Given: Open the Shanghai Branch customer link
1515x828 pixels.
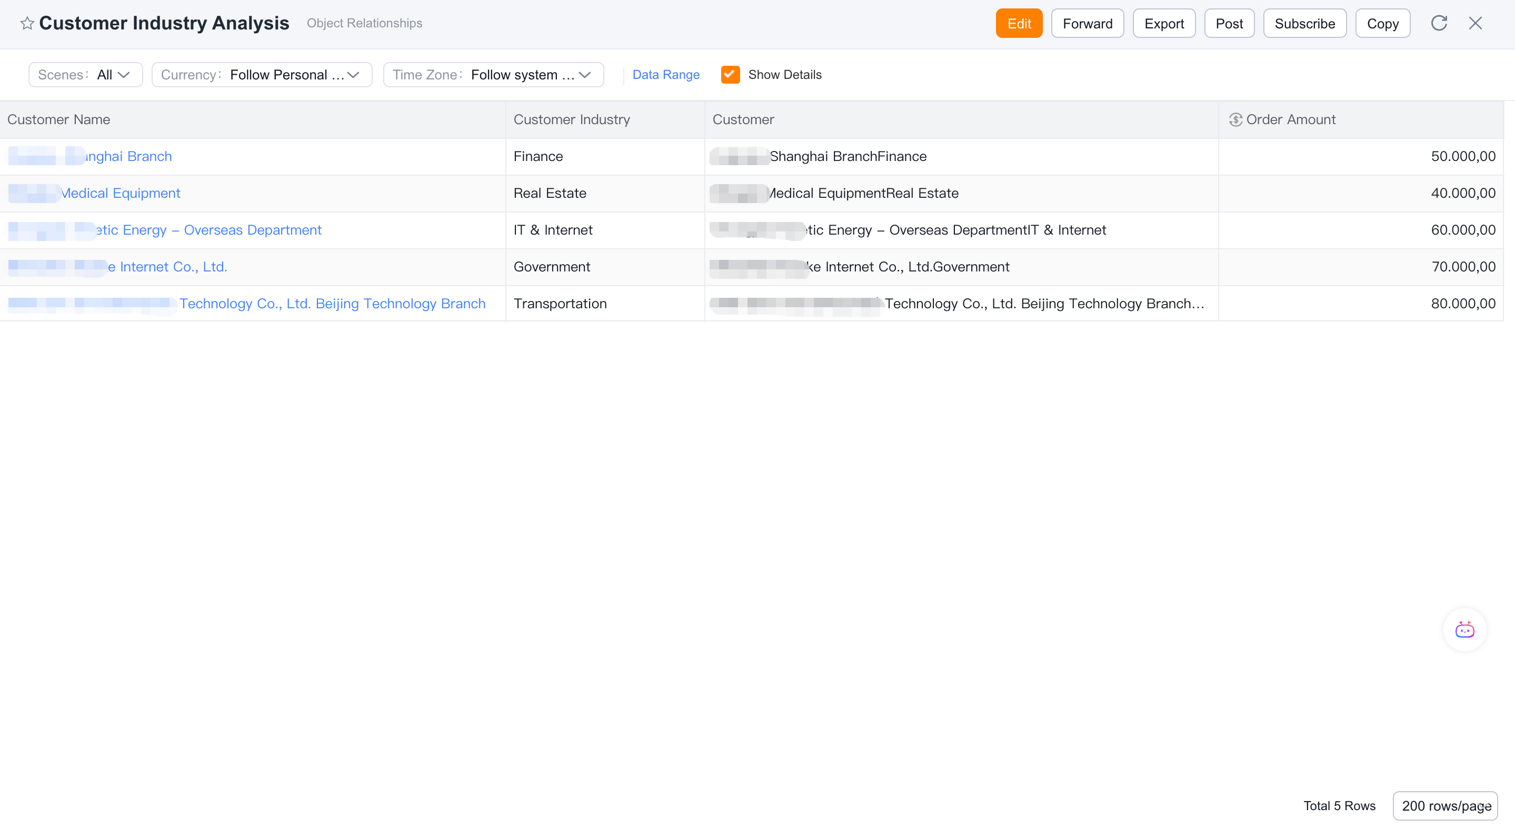Looking at the screenshot, I should 90,156.
